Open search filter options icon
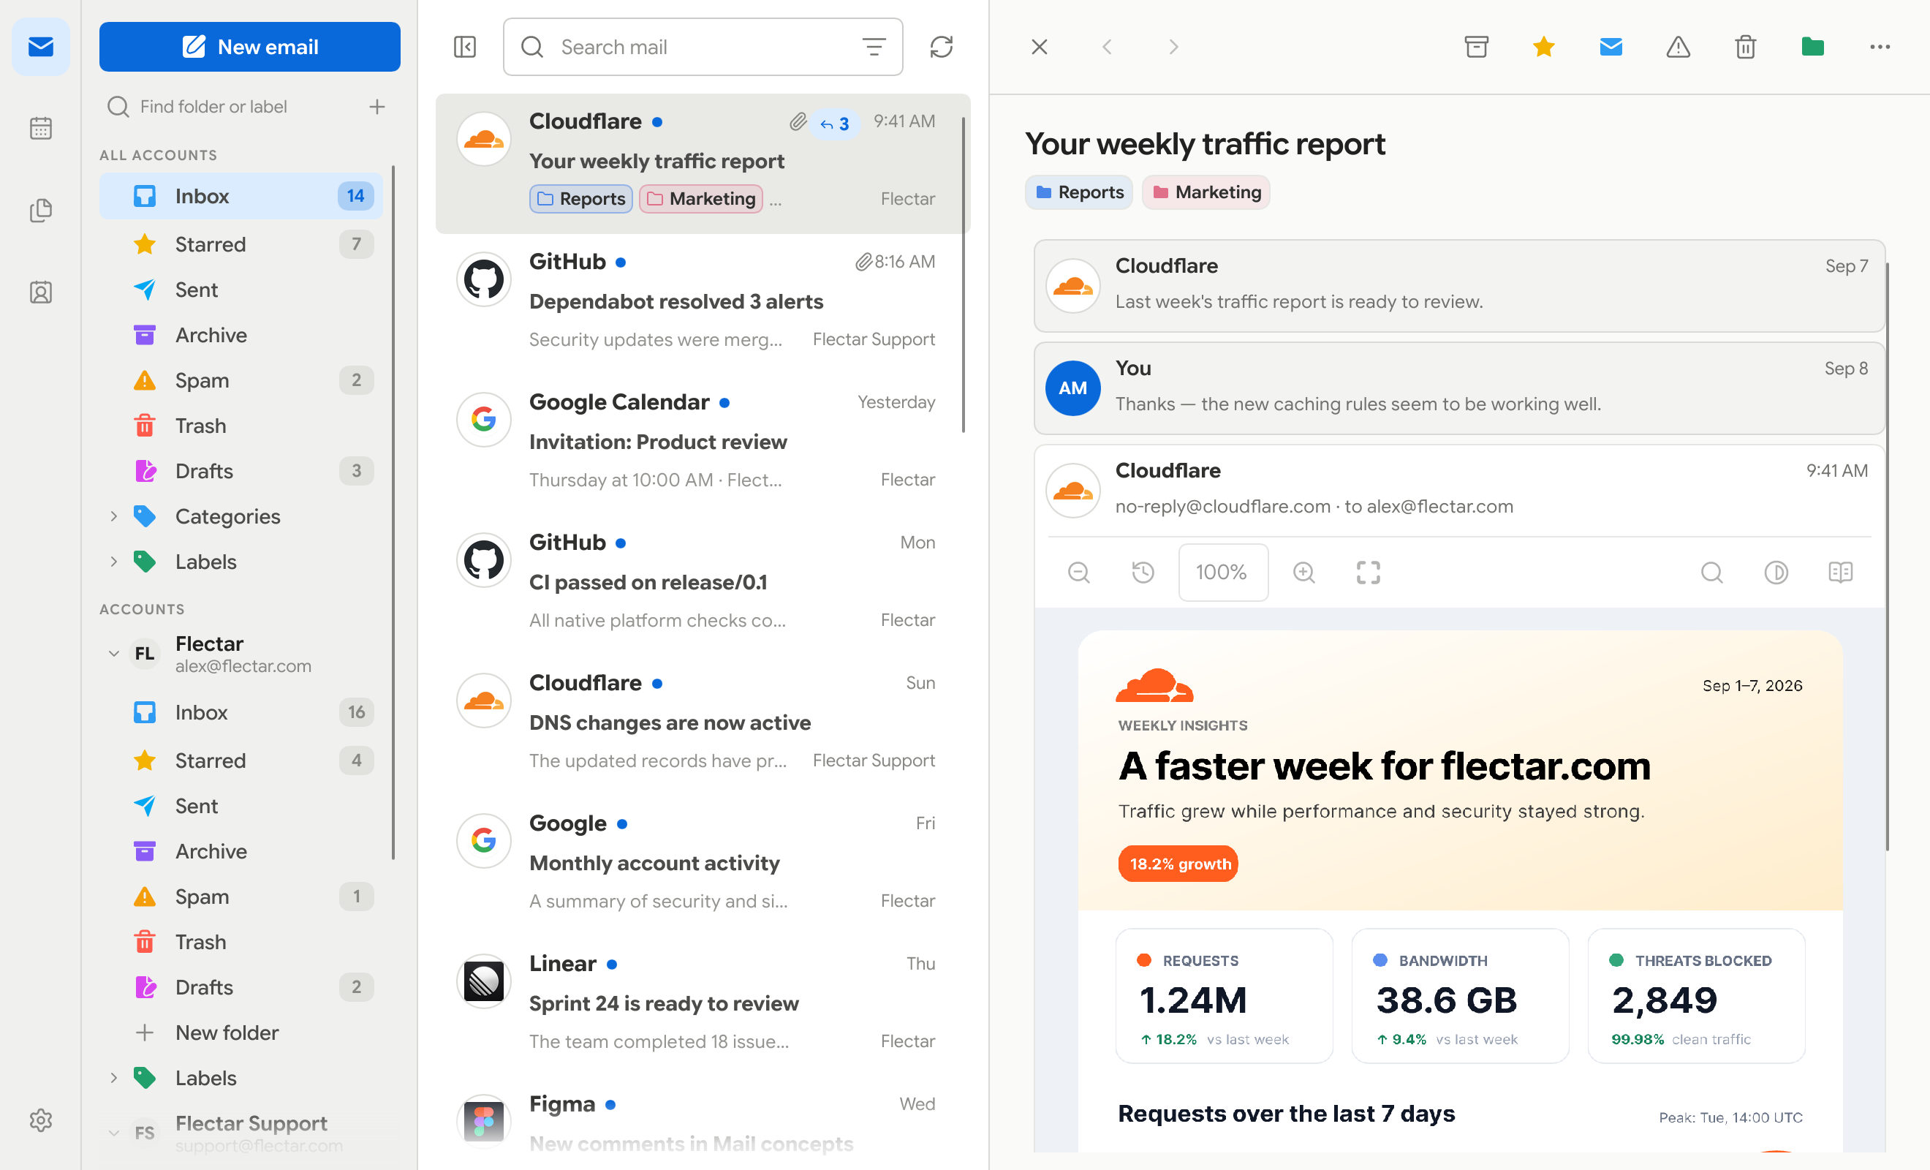This screenshot has height=1170, width=1930. [x=874, y=47]
